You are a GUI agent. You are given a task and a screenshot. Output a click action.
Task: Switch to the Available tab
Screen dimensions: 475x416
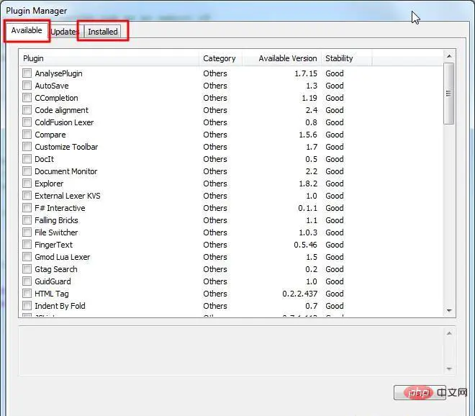(27, 31)
